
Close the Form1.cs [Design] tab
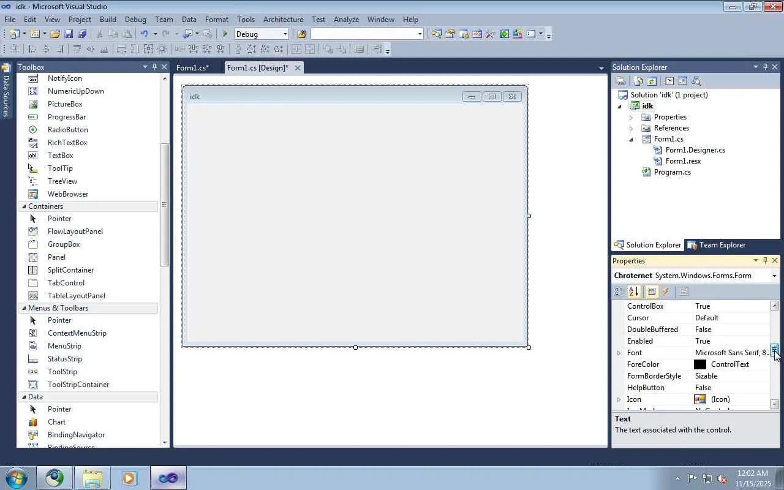tap(298, 68)
